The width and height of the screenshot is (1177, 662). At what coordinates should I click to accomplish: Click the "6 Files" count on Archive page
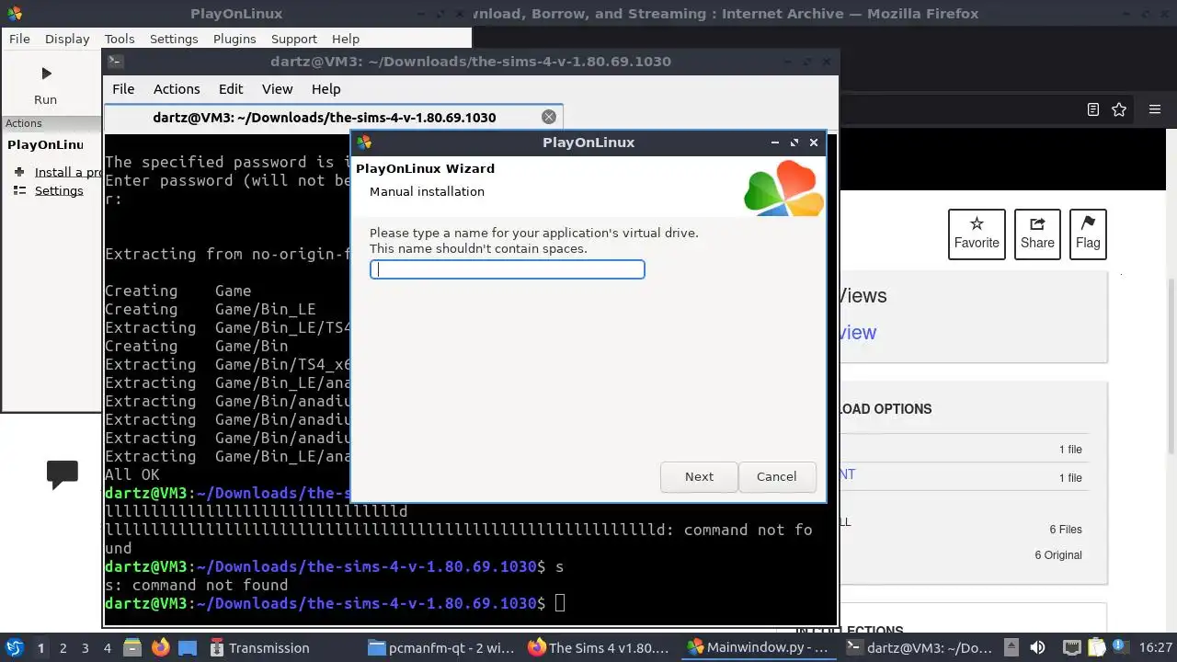point(1066,529)
